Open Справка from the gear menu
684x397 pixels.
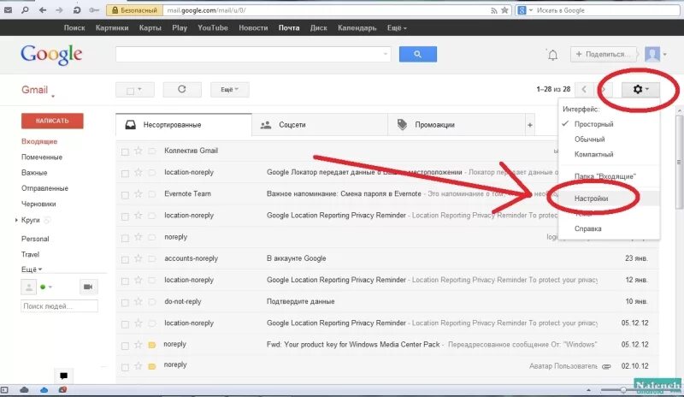587,228
